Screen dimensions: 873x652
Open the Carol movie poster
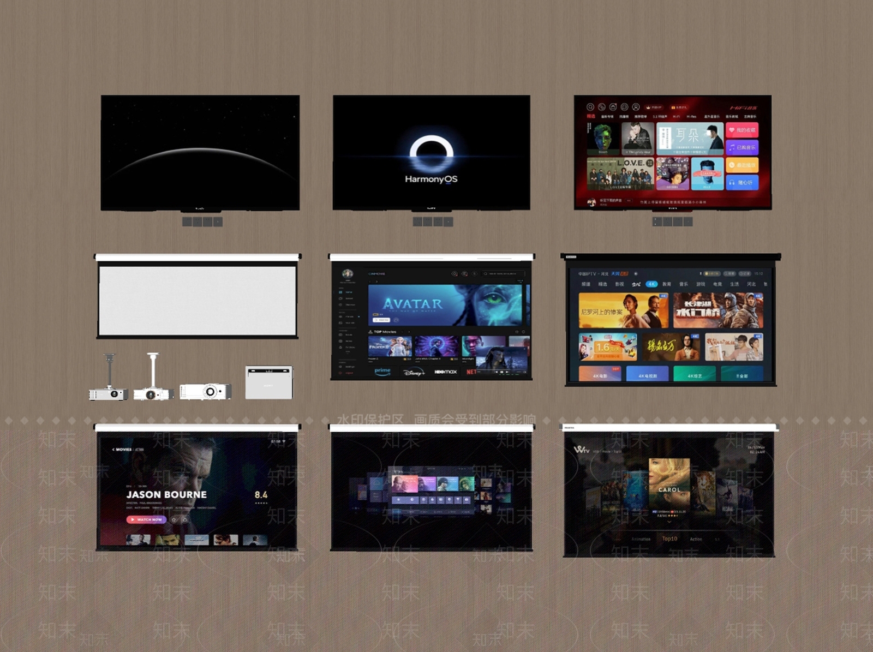(x=669, y=484)
